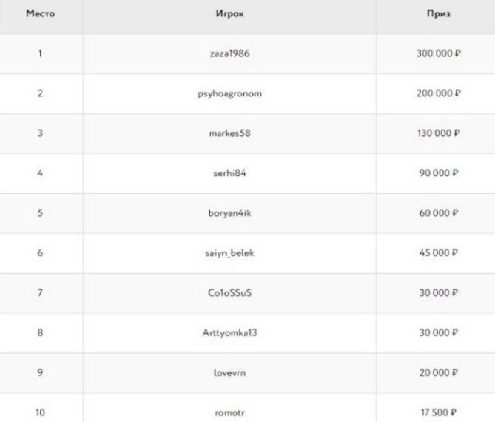Click place number 1 cell

point(41,53)
